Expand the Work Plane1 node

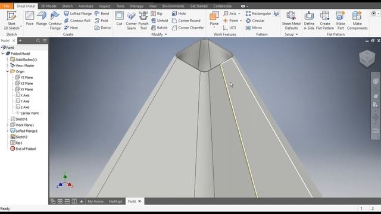(8, 125)
